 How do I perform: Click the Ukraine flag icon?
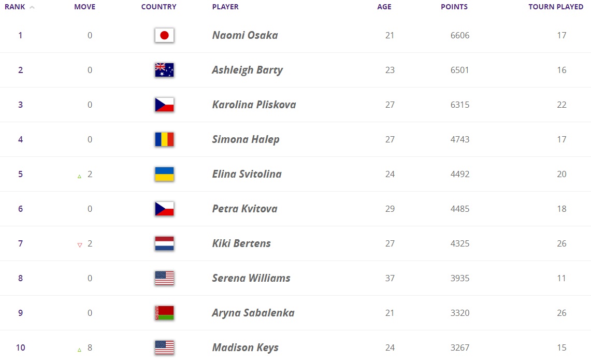coord(164,174)
